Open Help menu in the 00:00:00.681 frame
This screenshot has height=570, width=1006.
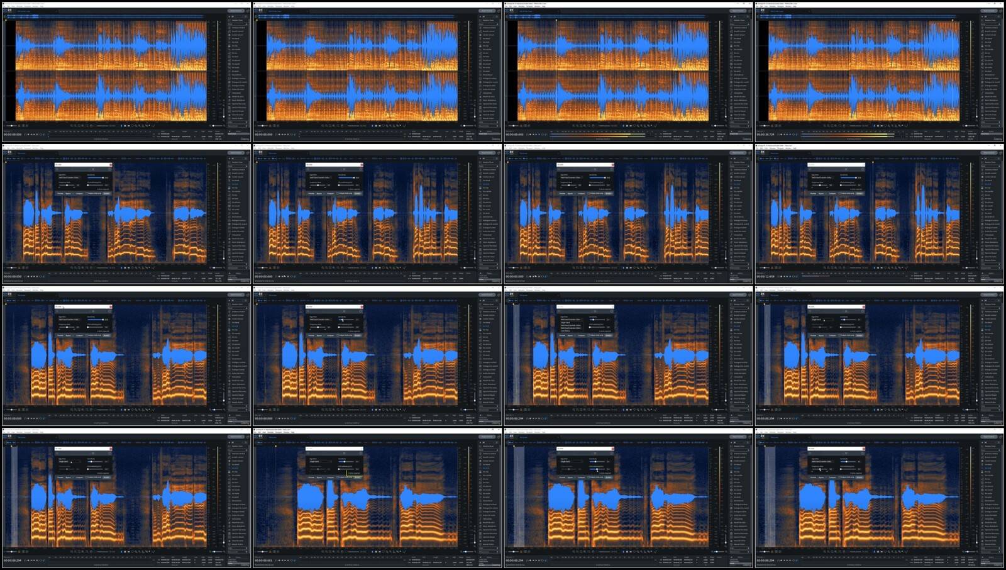[293, 432]
